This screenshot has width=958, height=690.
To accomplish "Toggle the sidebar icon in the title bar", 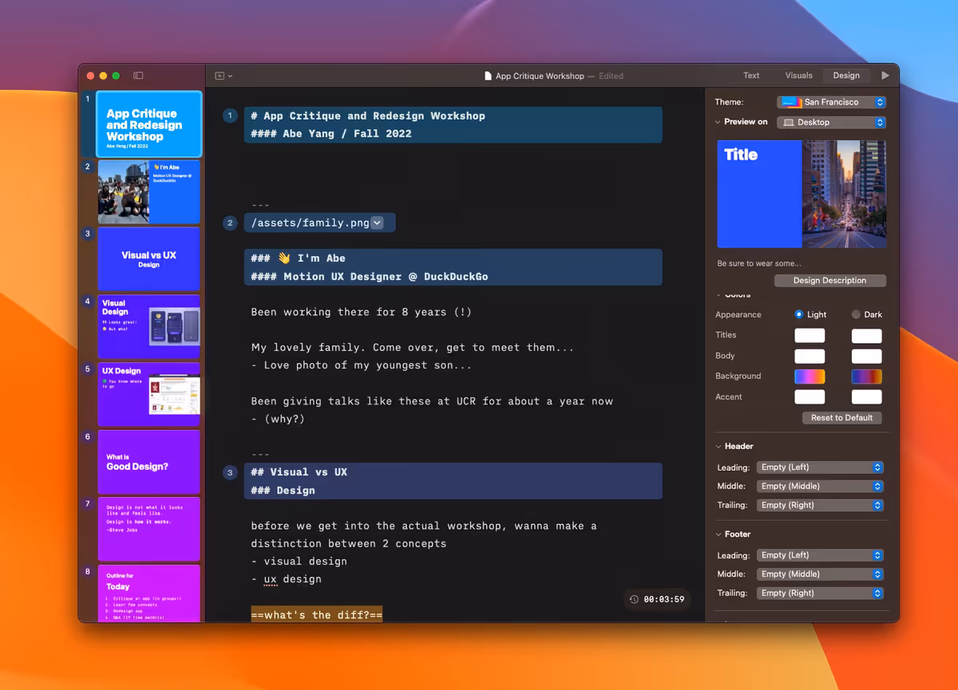I will click(138, 75).
